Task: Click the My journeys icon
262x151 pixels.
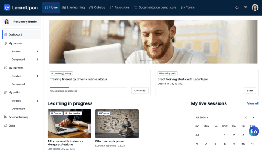Action: [x=5, y=68]
